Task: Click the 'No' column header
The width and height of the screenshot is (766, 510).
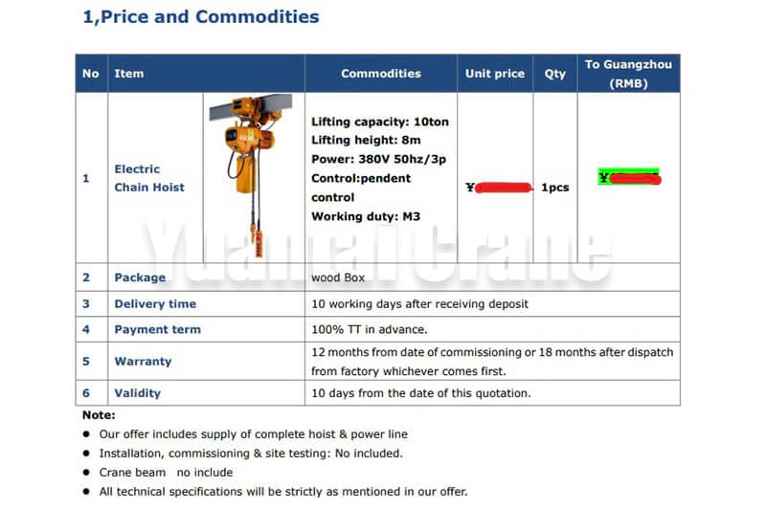Action: coord(91,74)
